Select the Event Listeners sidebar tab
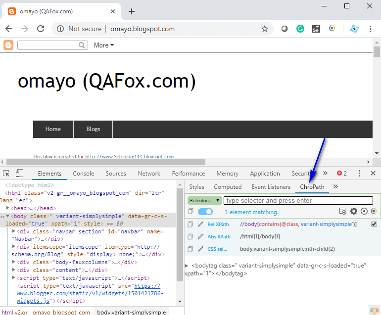The height and width of the screenshot is (315, 381). point(271,187)
